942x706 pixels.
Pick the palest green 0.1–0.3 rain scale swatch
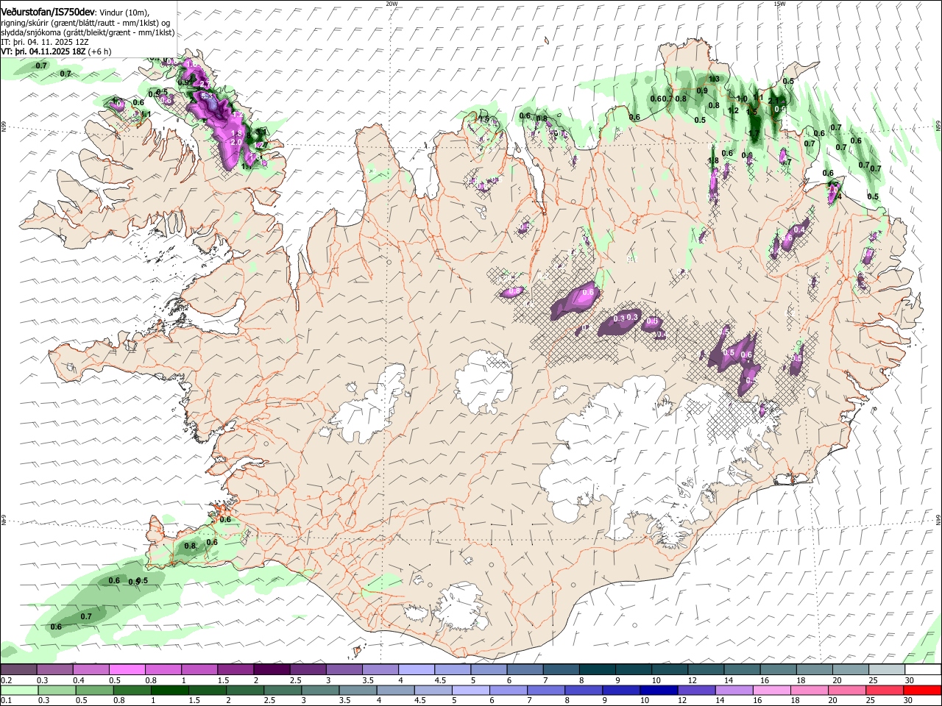click(x=19, y=691)
